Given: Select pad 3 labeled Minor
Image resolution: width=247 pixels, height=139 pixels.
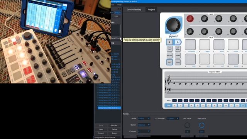Looking at the screenshot, I should [x=219, y=45].
